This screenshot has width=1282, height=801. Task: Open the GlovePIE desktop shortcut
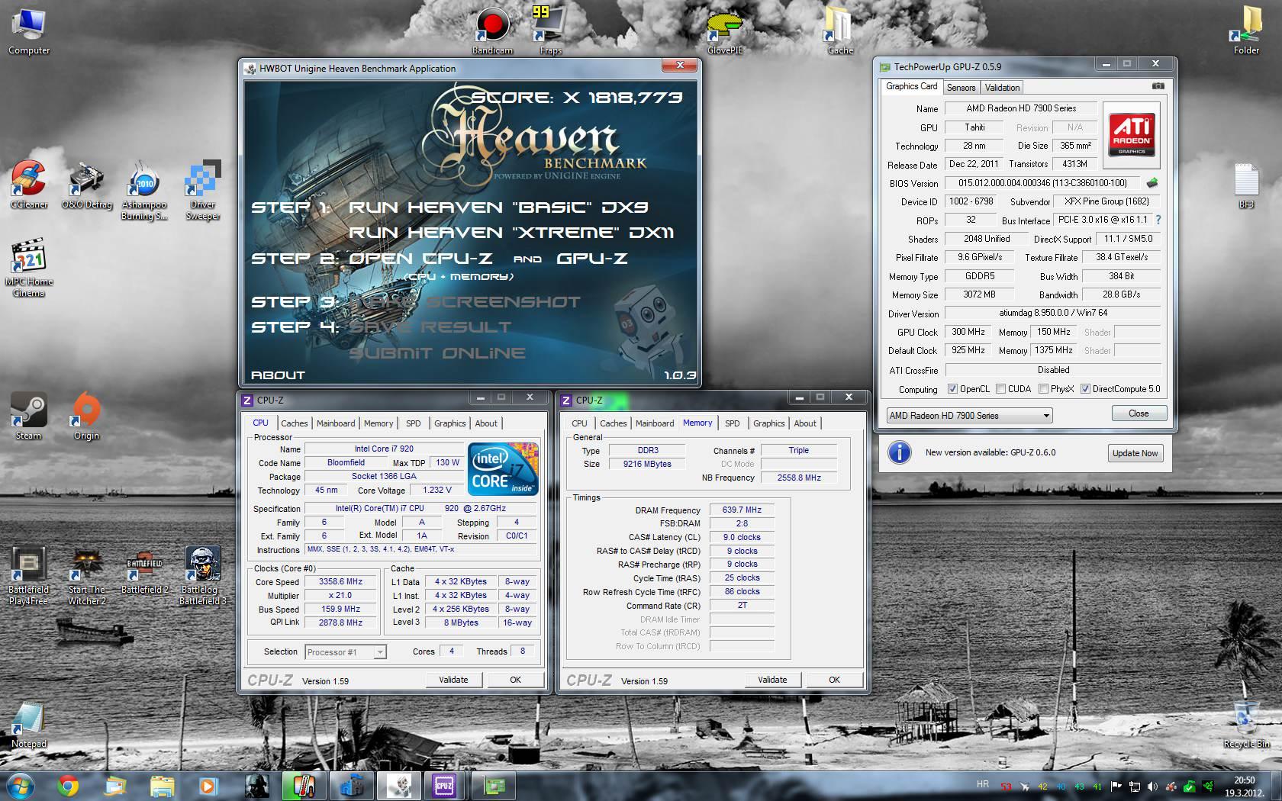(x=724, y=31)
